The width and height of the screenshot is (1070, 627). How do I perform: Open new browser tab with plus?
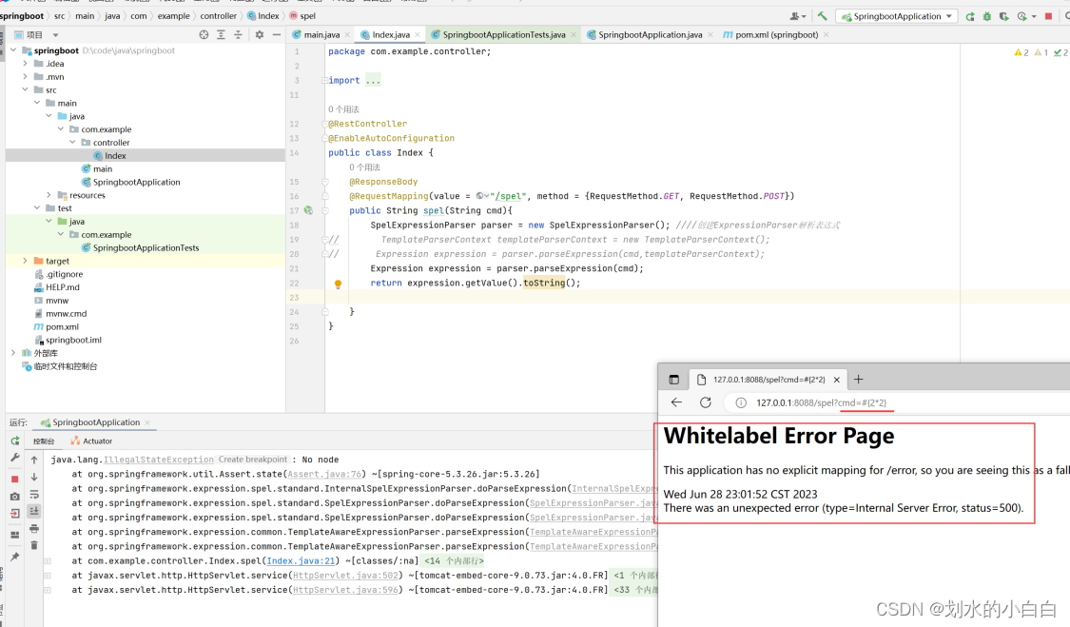click(859, 379)
